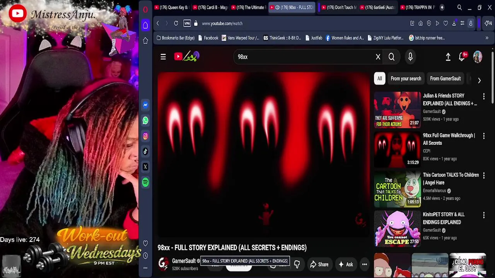This screenshot has width=495, height=278.
Task: Open the page edit/pinboard icon in address bar
Action: coord(412,24)
